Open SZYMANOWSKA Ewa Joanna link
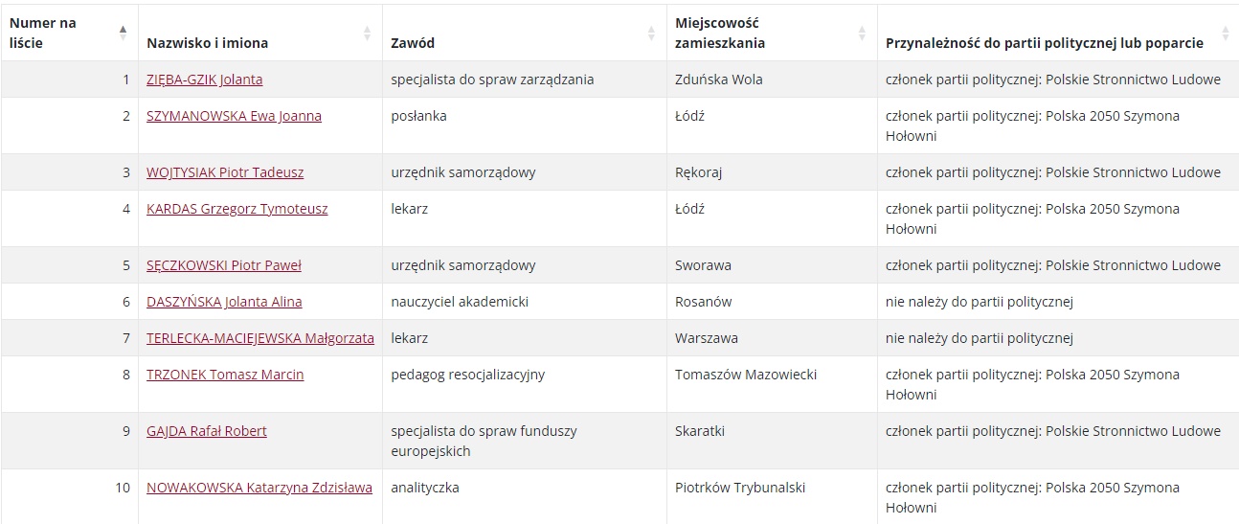This screenshot has height=524, width=1239. (x=234, y=116)
